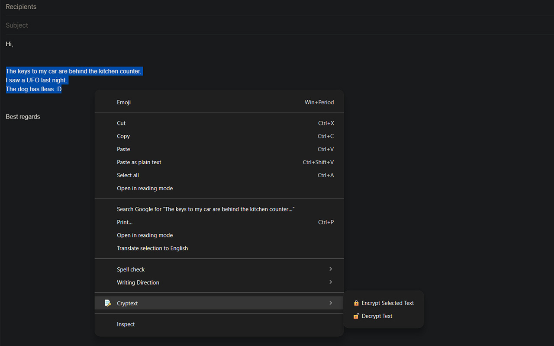Choose Select all in the context menu

(x=219, y=175)
